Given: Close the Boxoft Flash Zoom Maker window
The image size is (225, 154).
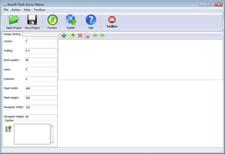Looking at the screenshot, I should tap(219, 4).
